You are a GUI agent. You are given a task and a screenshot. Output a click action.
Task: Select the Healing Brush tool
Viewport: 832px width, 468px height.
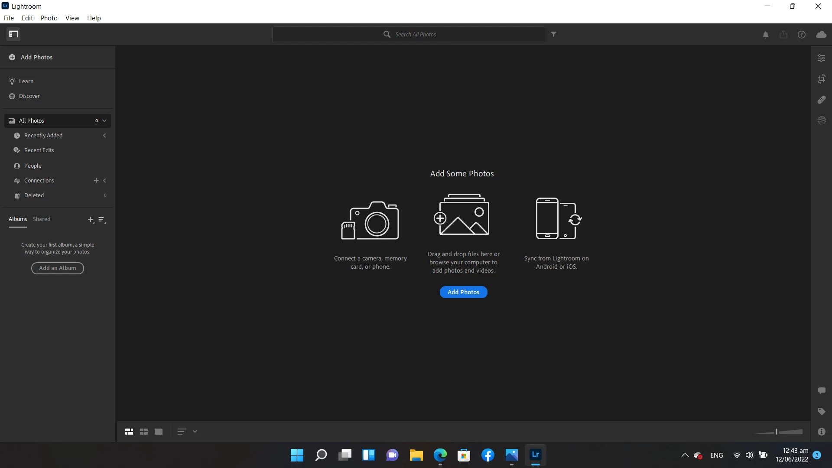[821, 100]
